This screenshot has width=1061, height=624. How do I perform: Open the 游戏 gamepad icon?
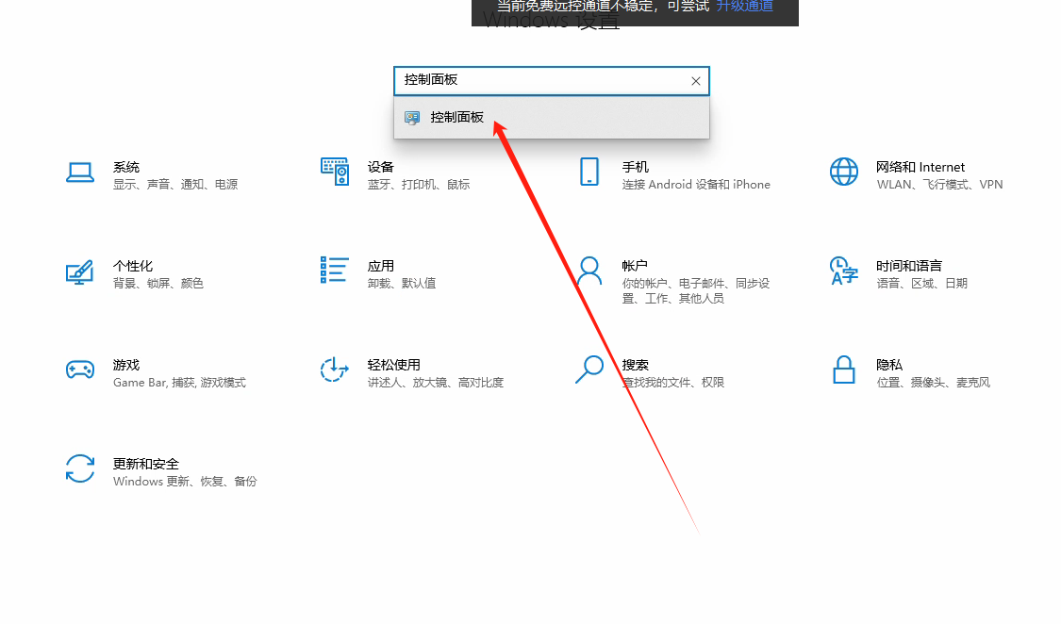(x=80, y=370)
